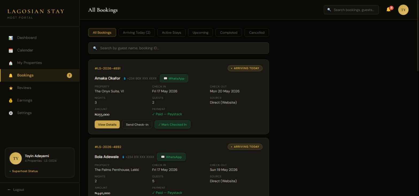Open Earnings in the sidebar
Image resolution: width=419 pixels, height=196 pixels.
(40, 100)
